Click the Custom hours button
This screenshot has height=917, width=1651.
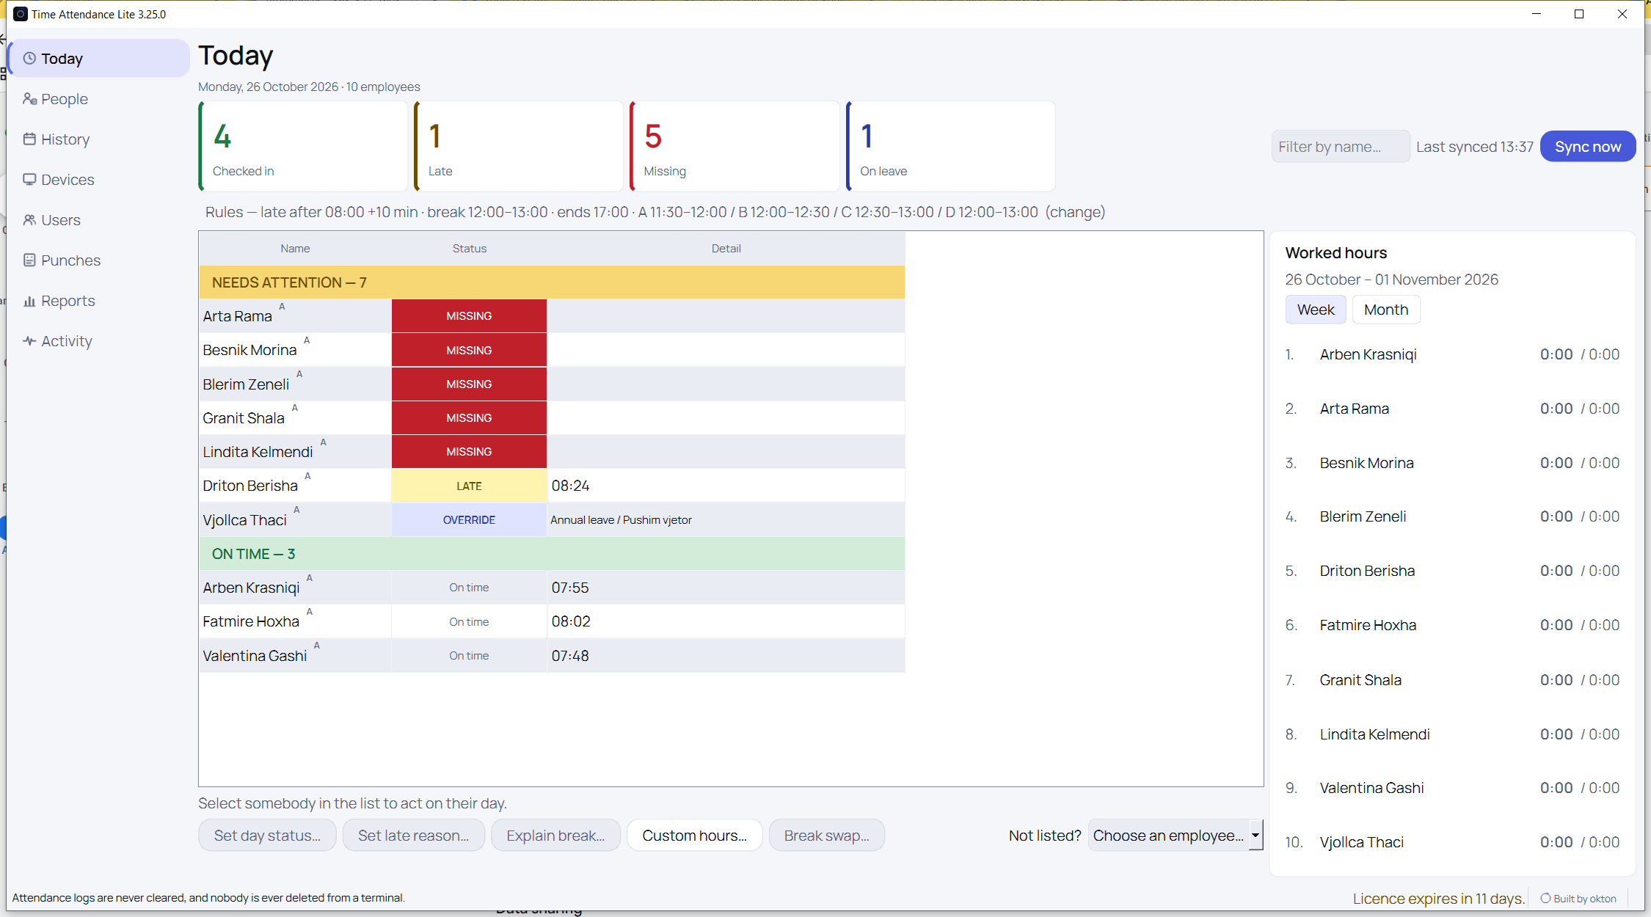(x=694, y=836)
